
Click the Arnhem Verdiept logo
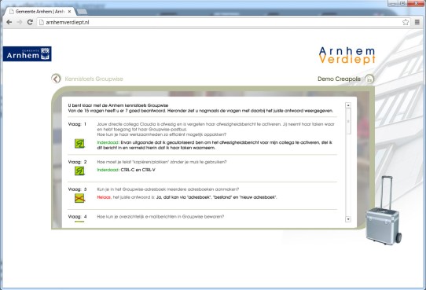[x=347, y=55]
